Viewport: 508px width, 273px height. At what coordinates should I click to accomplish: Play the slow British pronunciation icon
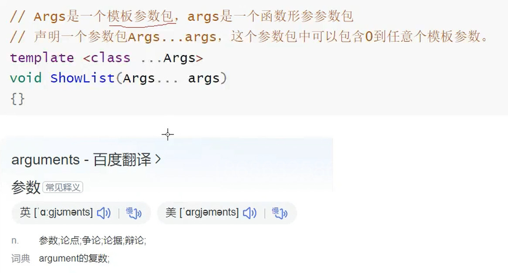click(x=133, y=213)
